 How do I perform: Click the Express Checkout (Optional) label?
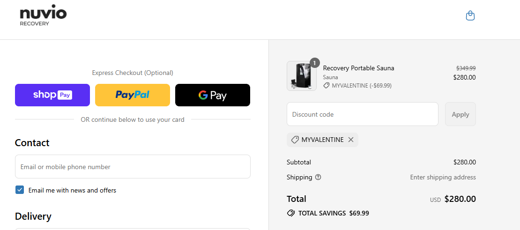pos(133,73)
